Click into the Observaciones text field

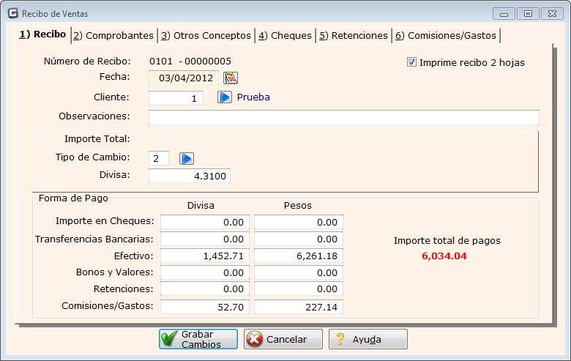coord(343,118)
